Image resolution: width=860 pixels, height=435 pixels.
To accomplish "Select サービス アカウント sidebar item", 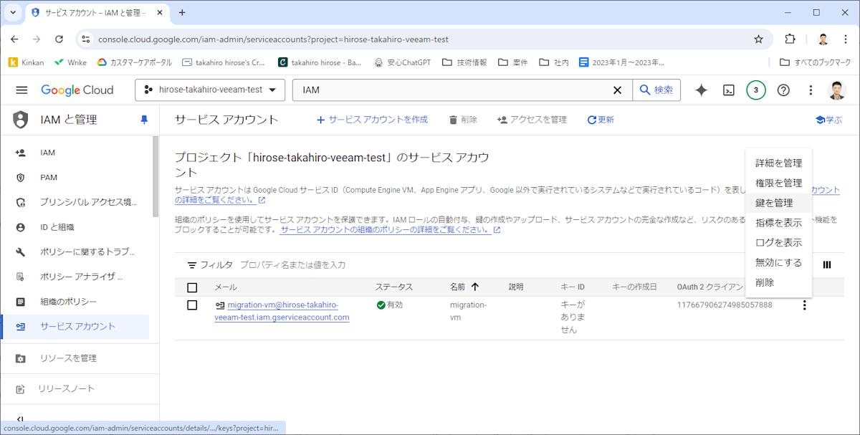I will pos(75,327).
